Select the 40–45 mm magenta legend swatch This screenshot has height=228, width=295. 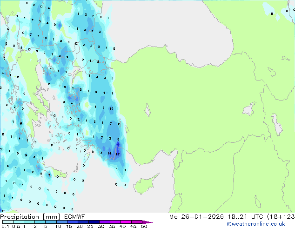(126, 222)
